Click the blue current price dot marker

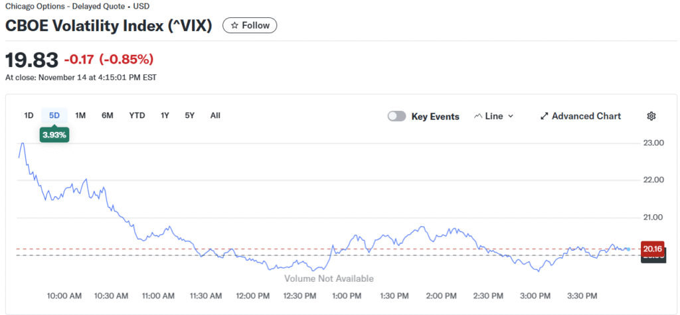[628, 249]
